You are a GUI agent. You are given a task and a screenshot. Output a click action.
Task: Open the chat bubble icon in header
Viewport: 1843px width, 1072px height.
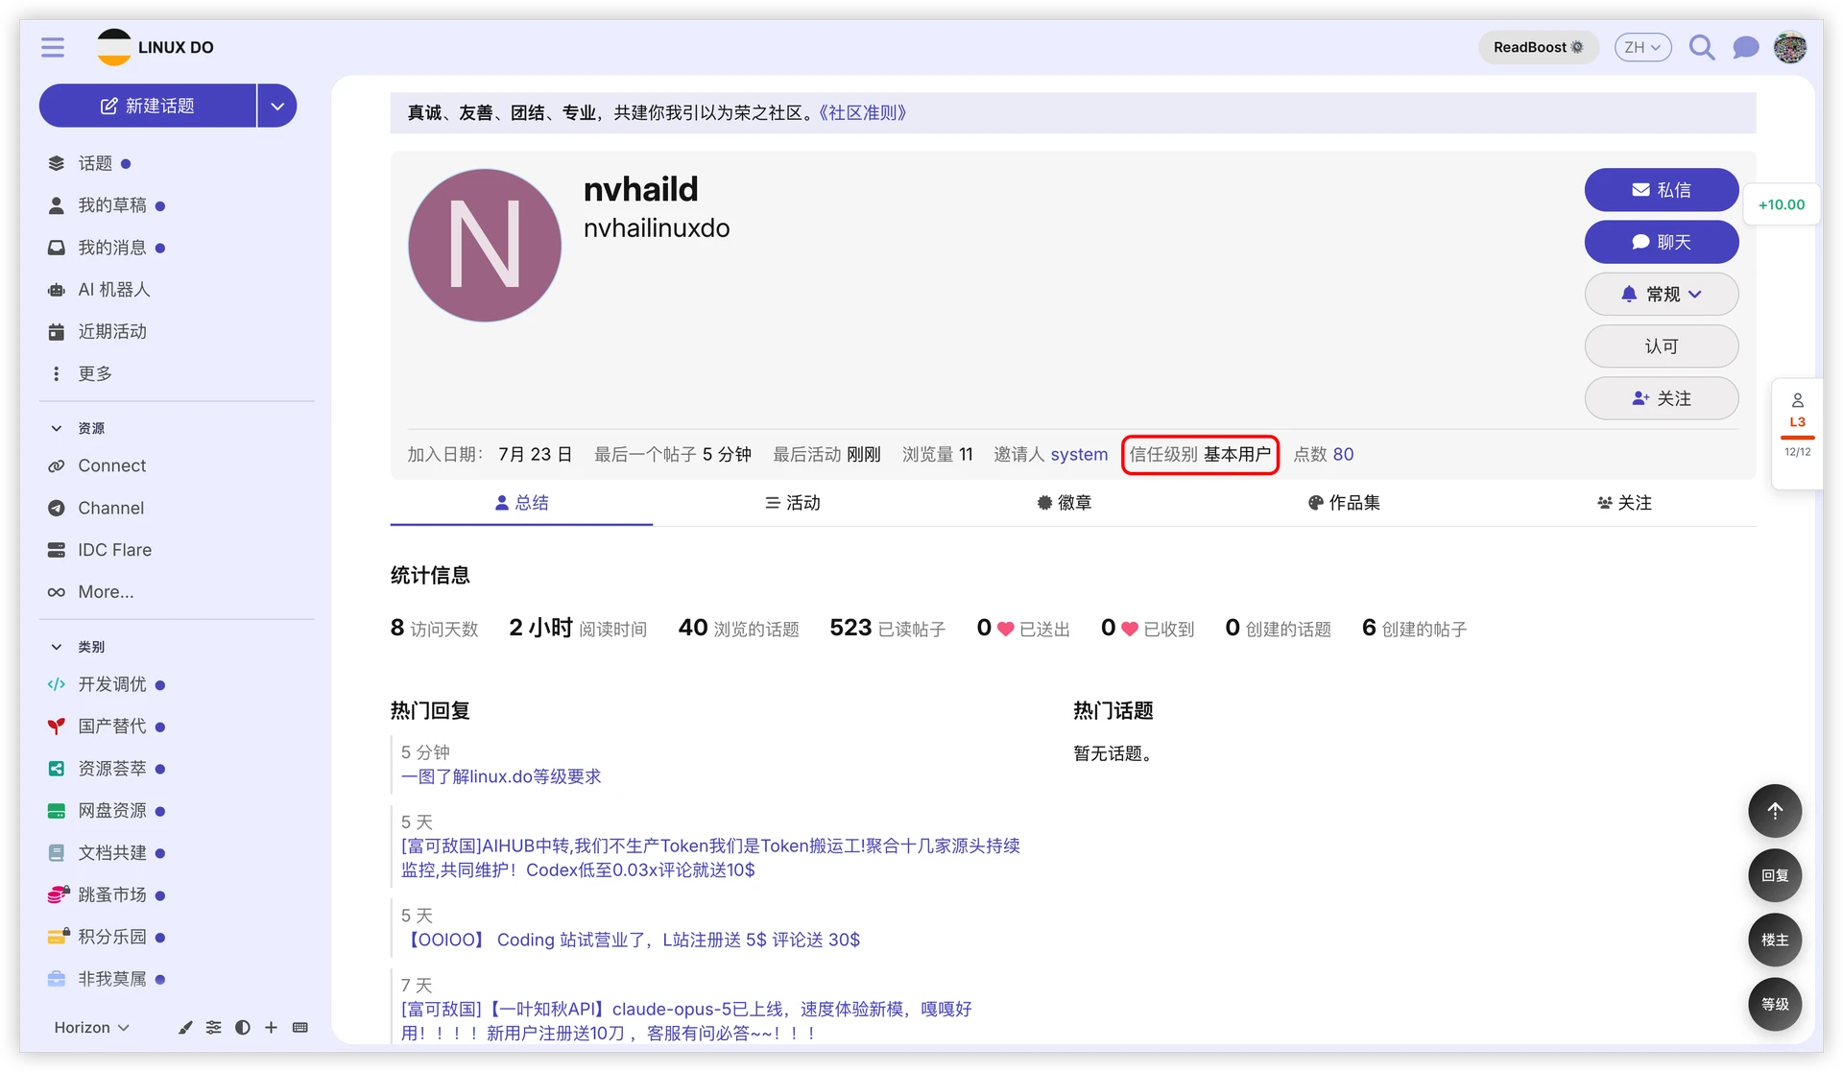(1745, 47)
